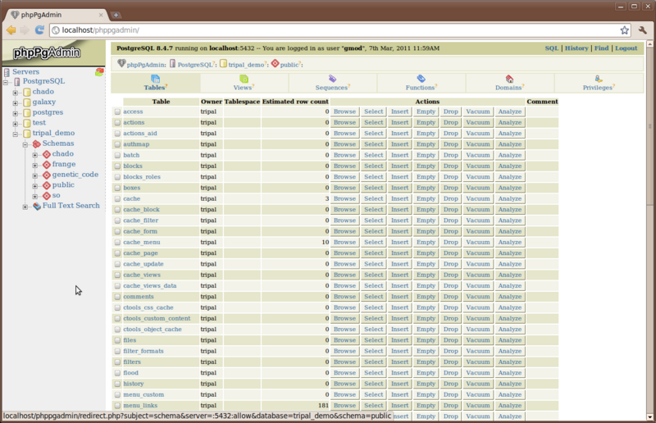Click the browser back arrow
Viewport: 656px width, 423px height.
[x=11, y=30]
